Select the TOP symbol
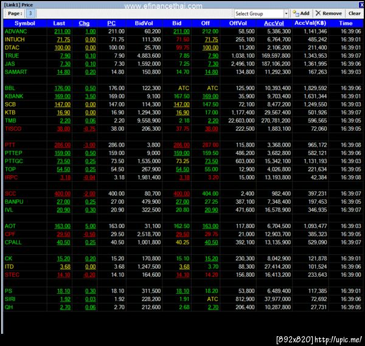Screen dimensions: 365x346 [10, 170]
